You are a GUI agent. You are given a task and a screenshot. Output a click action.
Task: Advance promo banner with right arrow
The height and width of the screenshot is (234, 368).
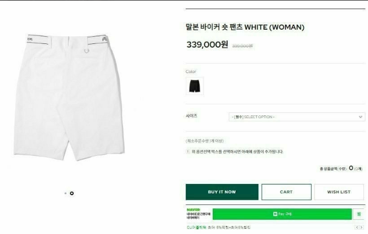point(362,227)
